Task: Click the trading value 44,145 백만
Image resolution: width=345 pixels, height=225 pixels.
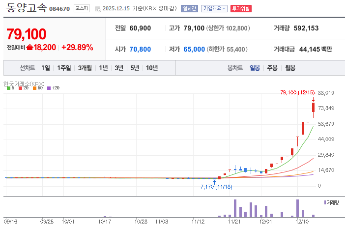Action: point(316,49)
